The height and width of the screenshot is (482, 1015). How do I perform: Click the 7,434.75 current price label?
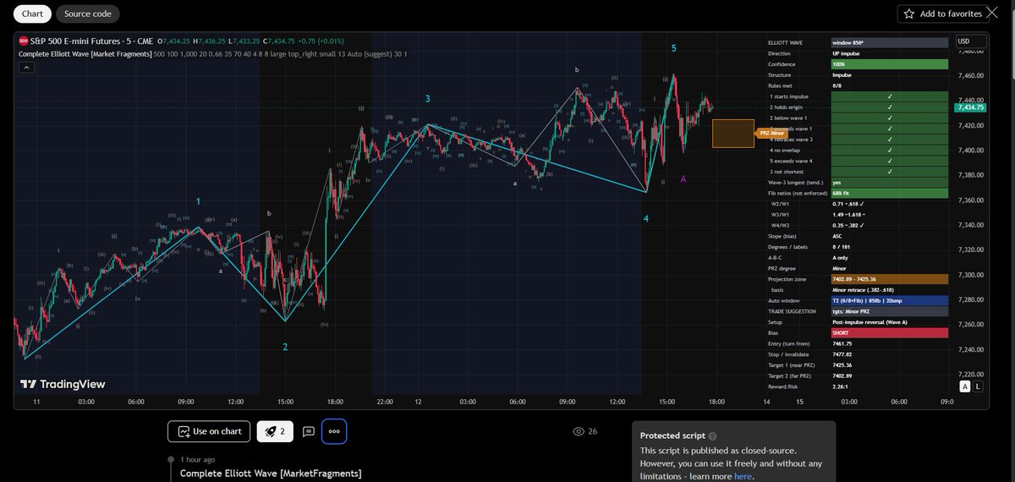(x=970, y=107)
